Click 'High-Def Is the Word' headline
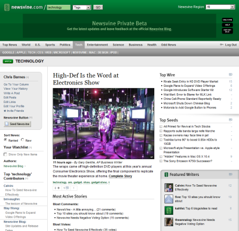The image size is (239, 231). [x=85, y=79]
